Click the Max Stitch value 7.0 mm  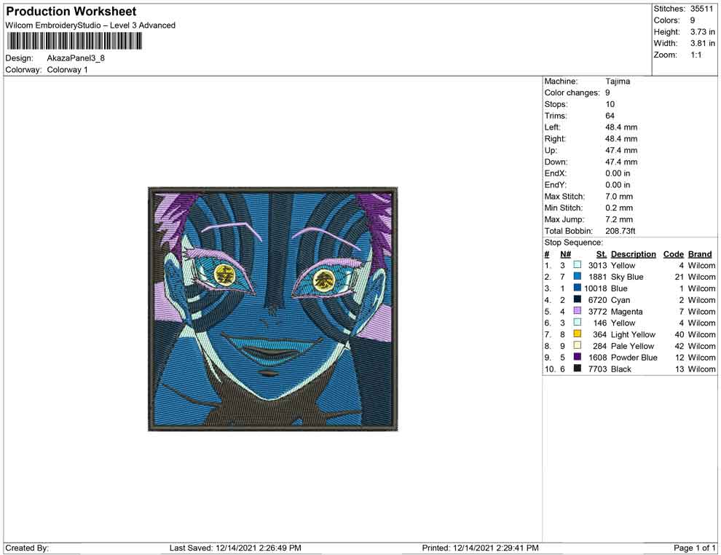pos(619,197)
